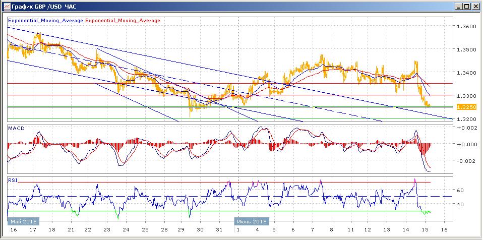Click the RSI indicator label

click(12, 180)
